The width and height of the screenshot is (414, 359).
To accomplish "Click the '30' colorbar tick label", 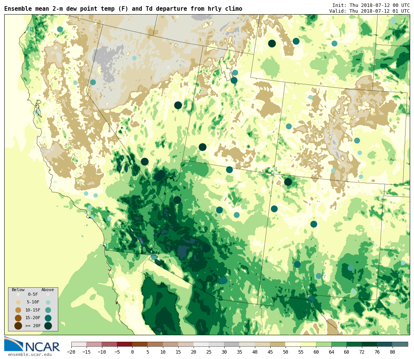I will tap(224, 352).
